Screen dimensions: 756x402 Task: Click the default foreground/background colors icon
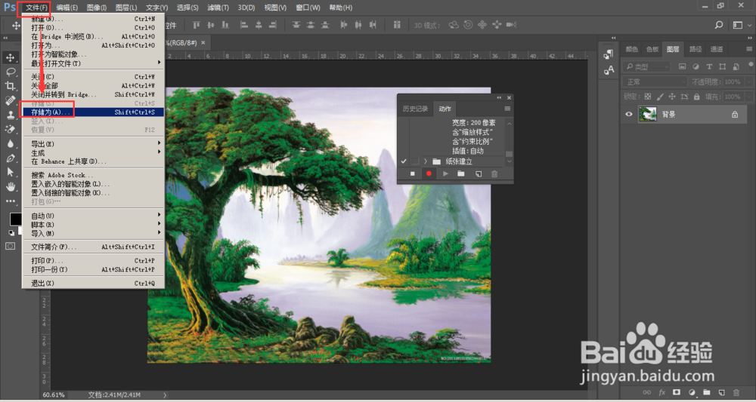pos(11,233)
